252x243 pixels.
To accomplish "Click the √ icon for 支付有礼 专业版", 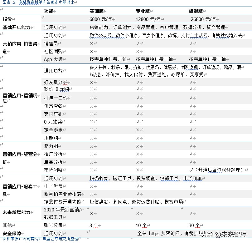I will [x=137, y=114].
